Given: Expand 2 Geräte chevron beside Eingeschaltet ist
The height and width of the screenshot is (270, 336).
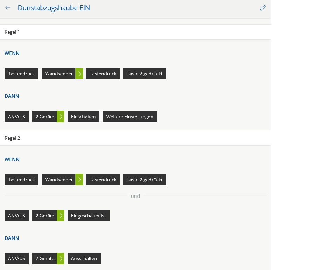Looking at the screenshot, I should coord(61,216).
